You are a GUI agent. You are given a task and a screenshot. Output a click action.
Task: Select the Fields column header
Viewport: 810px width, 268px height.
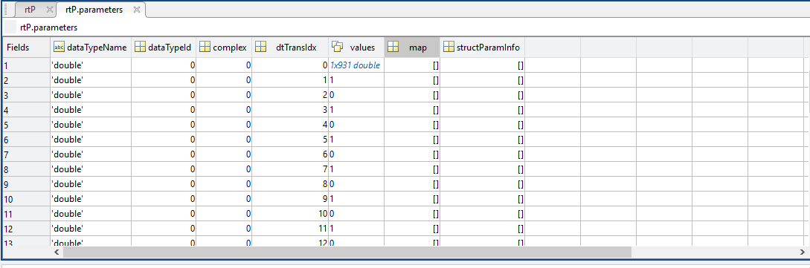coord(26,48)
